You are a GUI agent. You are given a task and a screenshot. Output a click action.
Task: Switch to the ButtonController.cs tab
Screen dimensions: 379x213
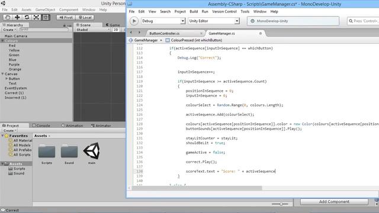(x=165, y=33)
